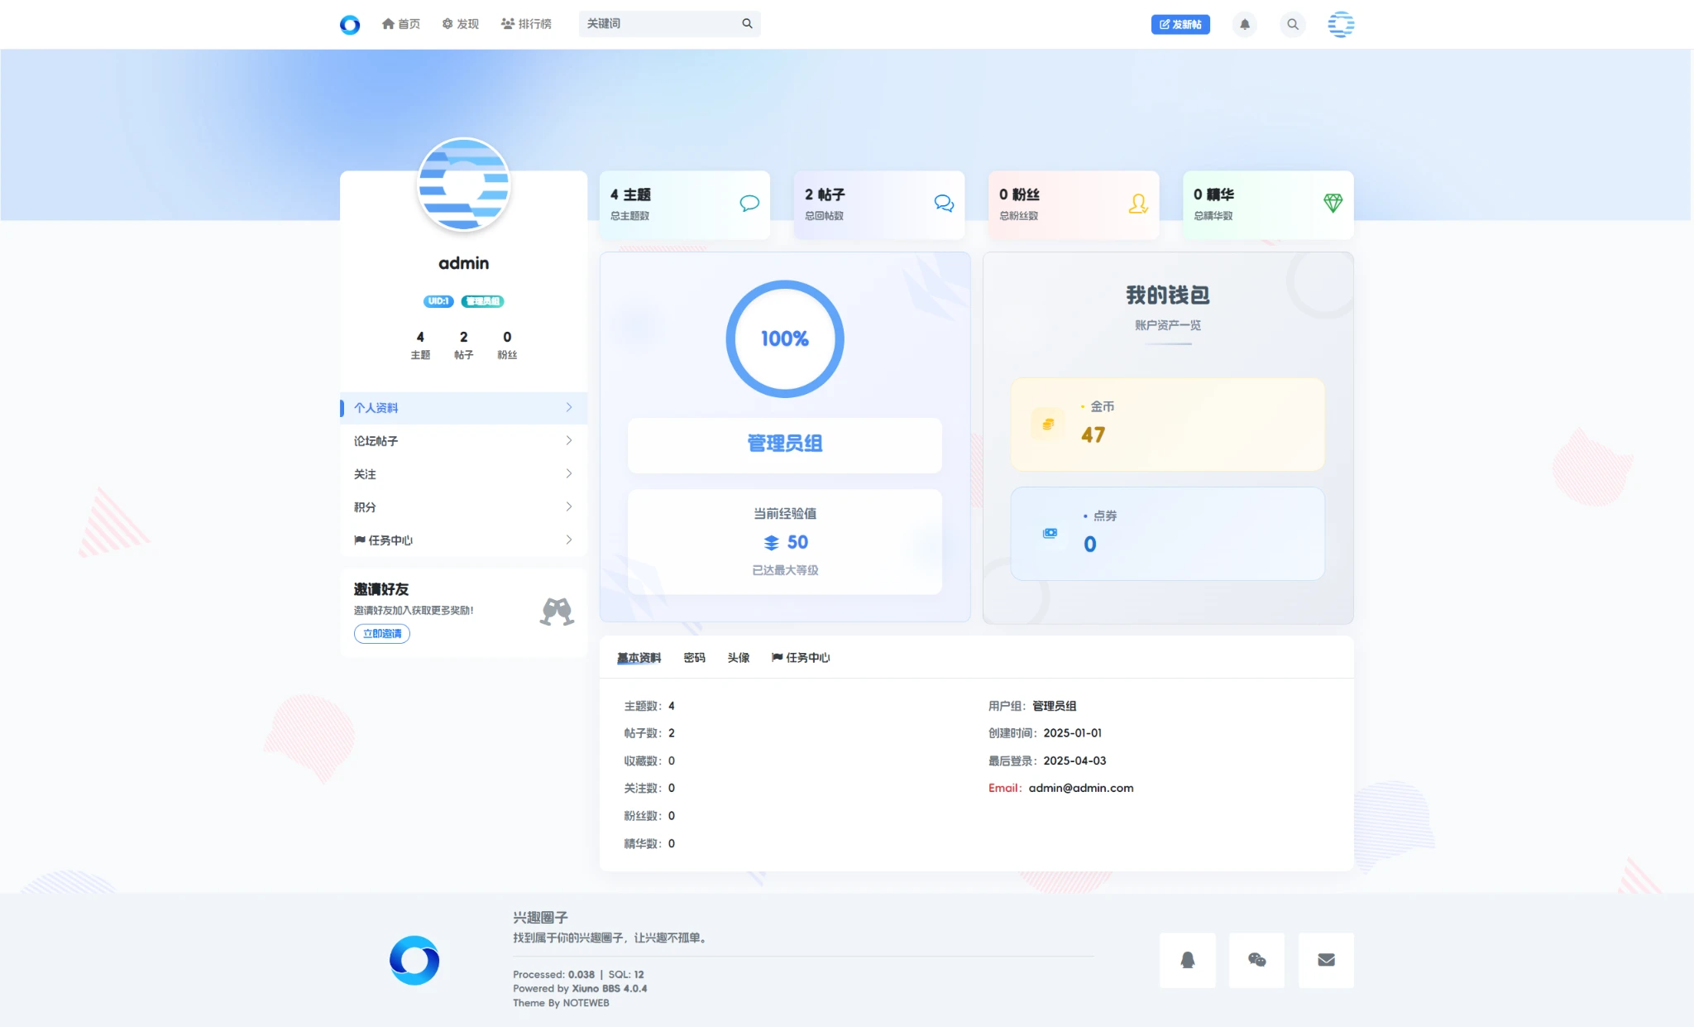Expand the 关注 chevron arrow

569,473
